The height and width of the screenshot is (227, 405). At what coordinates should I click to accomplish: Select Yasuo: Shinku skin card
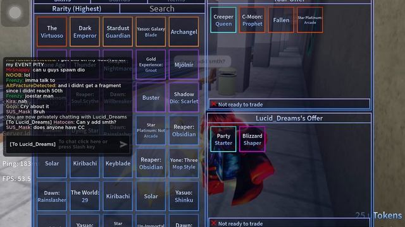coord(184,196)
